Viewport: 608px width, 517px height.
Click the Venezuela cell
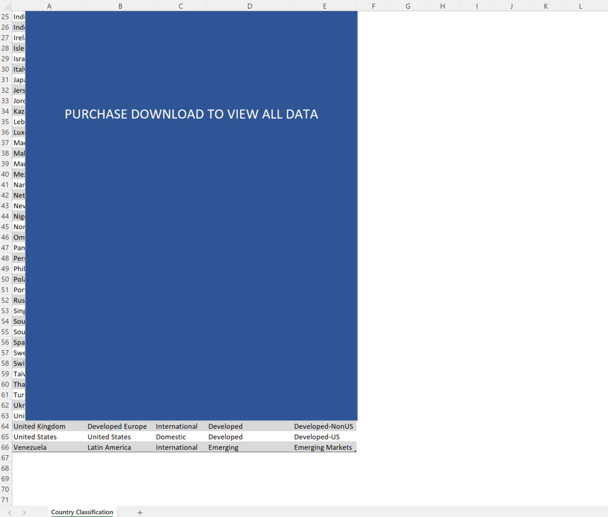click(49, 447)
